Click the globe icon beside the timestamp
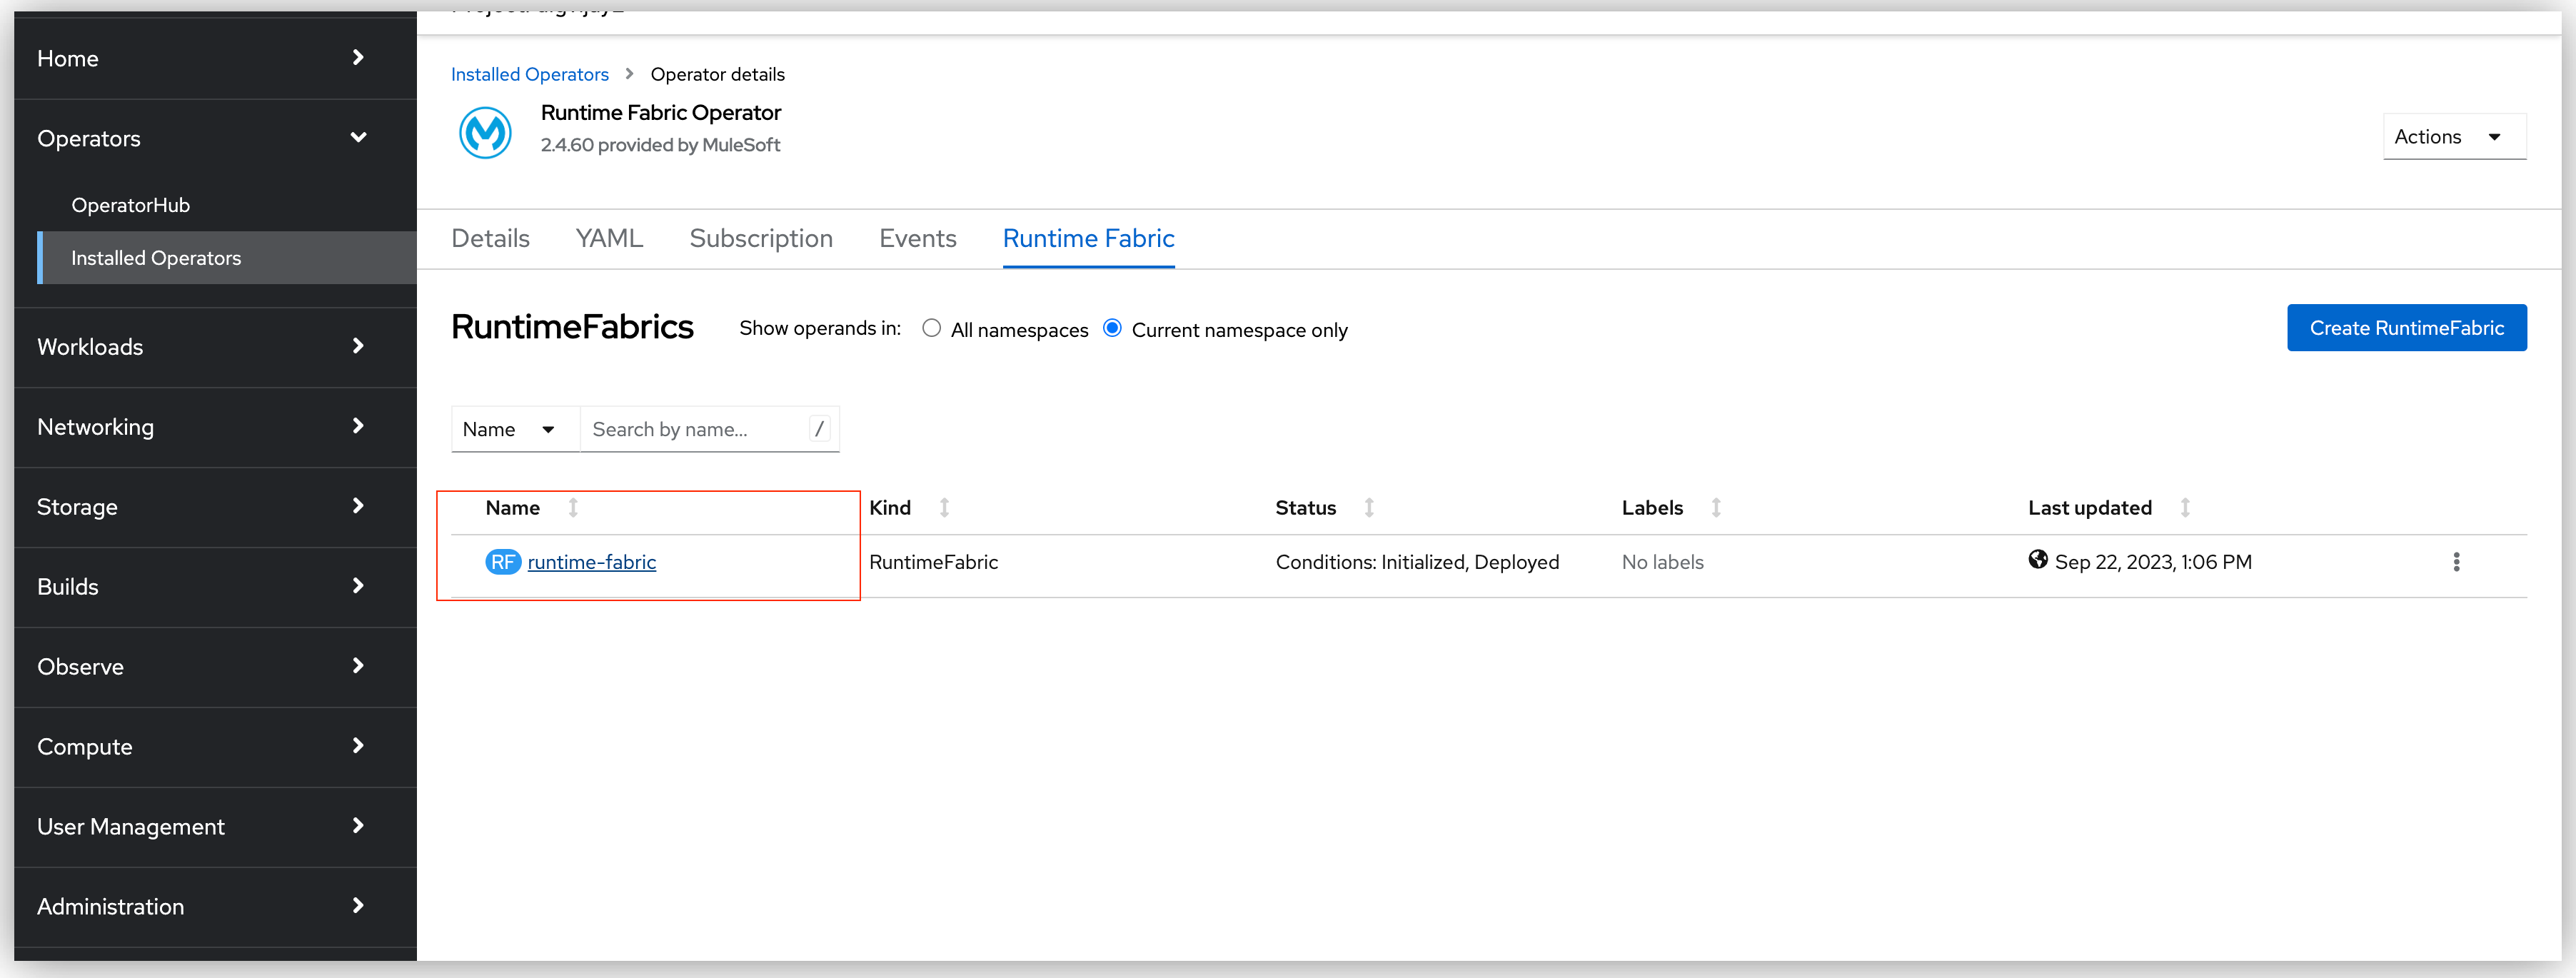The height and width of the screenshot is (978, 2576). [2038, 560]
